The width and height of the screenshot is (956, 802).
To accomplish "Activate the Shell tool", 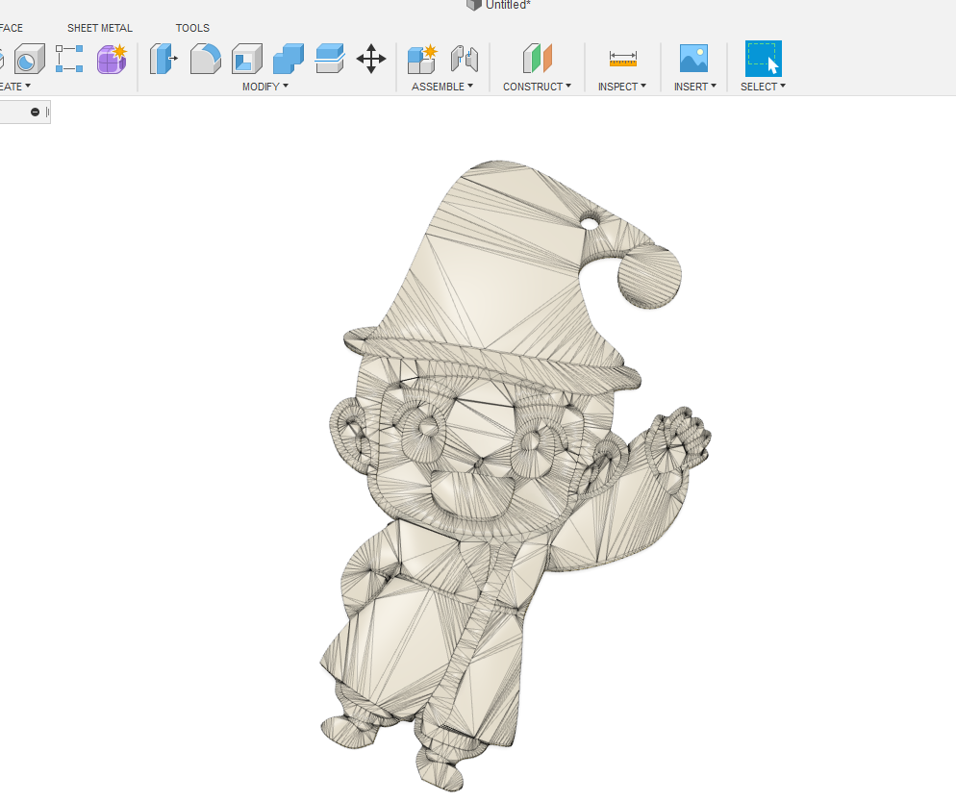I will point(247,59).
